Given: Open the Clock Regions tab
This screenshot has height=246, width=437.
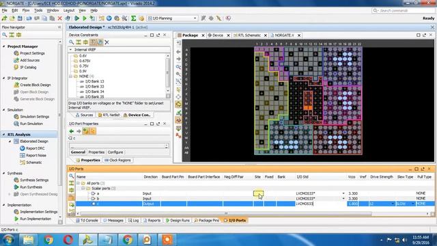Looking at the screenshot, I should [117, 161].
